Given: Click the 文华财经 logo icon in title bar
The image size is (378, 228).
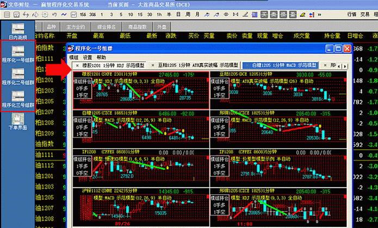Looking at the screenshot, I should 4,4.
